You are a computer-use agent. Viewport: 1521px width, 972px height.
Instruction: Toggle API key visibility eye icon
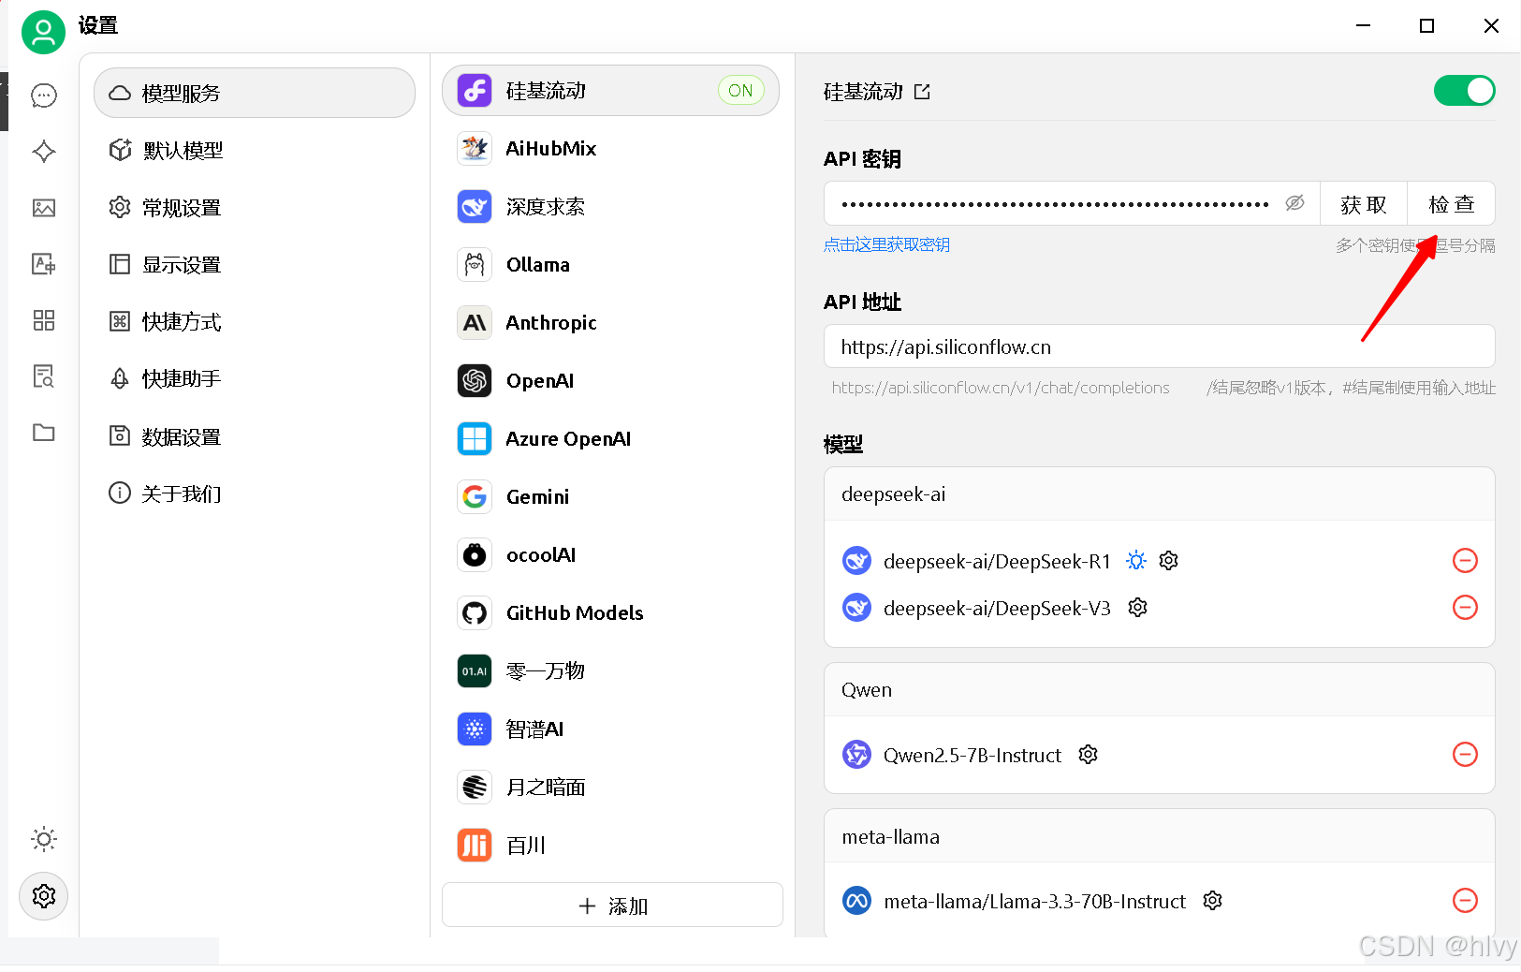click(x=1294, y=203)
